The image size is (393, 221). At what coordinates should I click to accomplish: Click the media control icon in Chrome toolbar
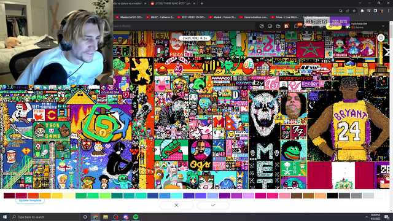(x=368, y=11)
